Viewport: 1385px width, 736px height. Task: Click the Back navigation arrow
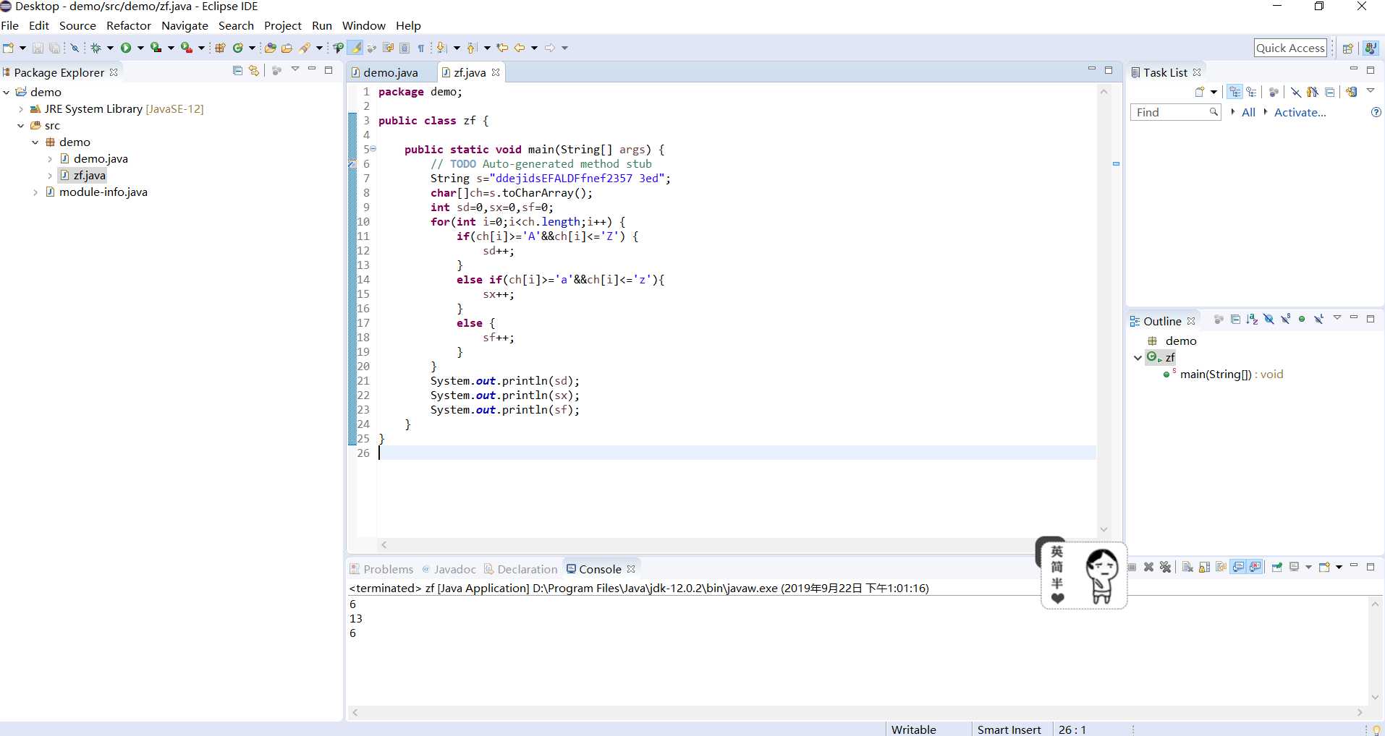click(x=520, y=48)
